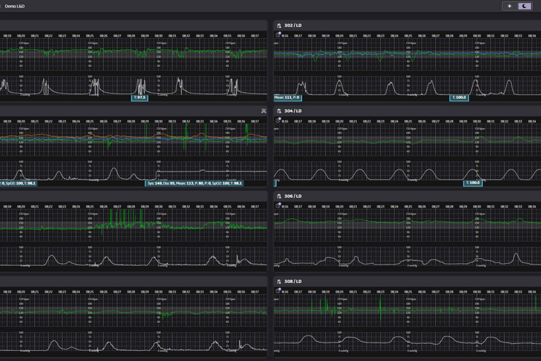The image size is (541, 361).
Task: Select the 306 / LD bed title
Action: 293,197
